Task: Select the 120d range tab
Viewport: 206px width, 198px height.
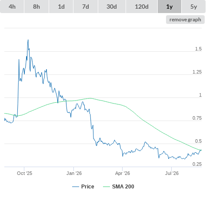Action: pos(142,7)
